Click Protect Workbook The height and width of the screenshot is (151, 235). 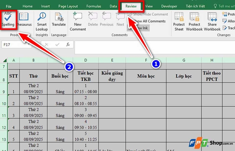[194, 22]
